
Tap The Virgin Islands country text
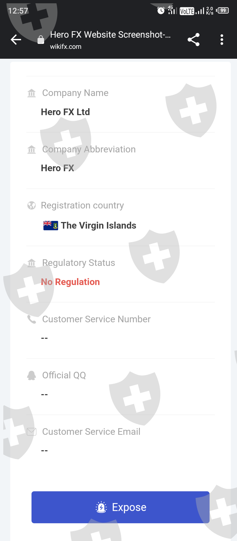(98, 226)
